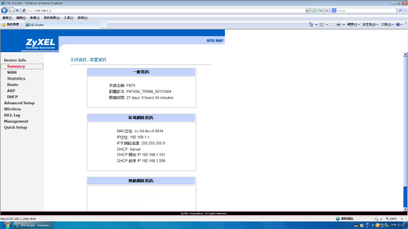Click the subnet mask value 255.255.255.0
408x229 pixels.
pos(153,143)
